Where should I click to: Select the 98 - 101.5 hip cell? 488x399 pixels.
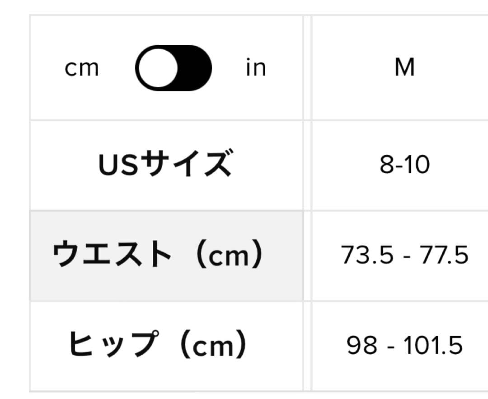click(x=404, y=346)
